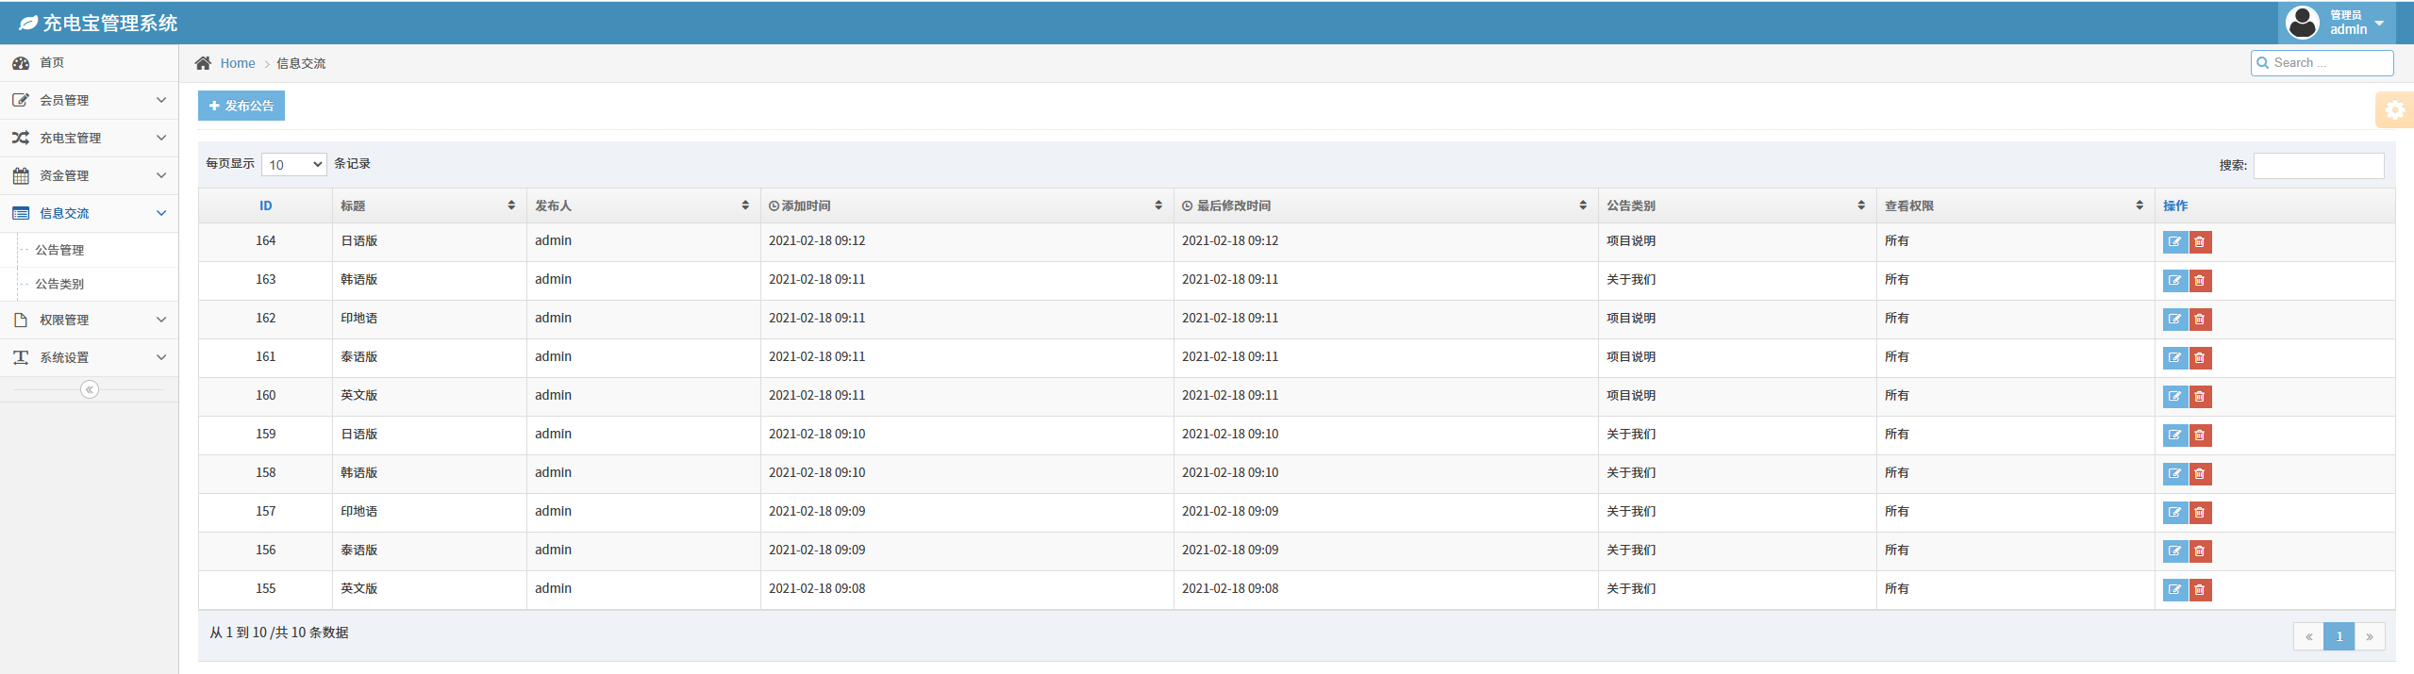Delete announcement with ID 163
The image size is (2414, 674).
pos(2200,281)
